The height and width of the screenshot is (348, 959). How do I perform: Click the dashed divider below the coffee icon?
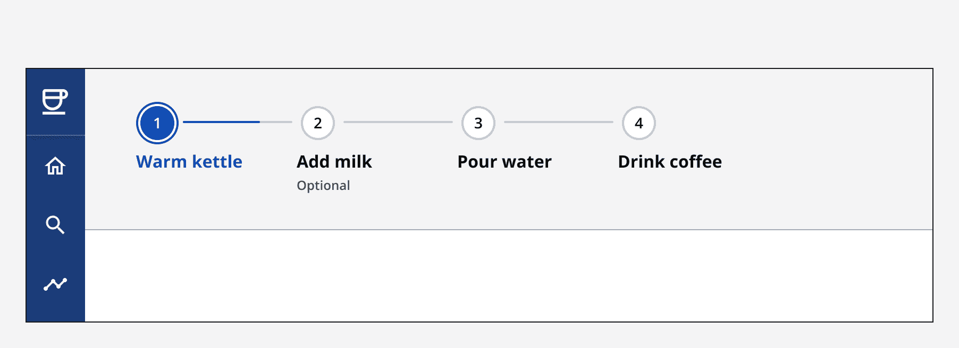pos(55,135)
